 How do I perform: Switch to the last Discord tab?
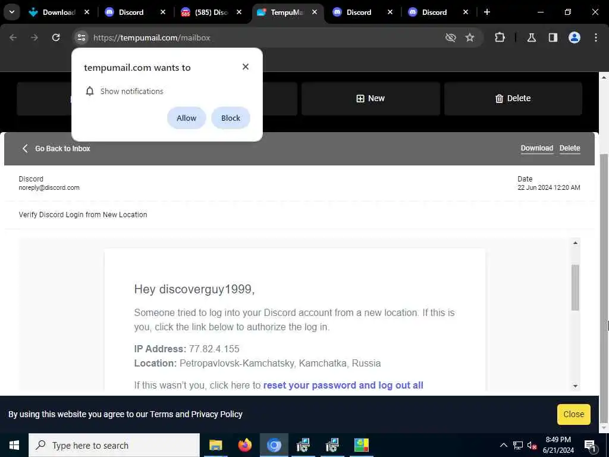coord(434,12)
